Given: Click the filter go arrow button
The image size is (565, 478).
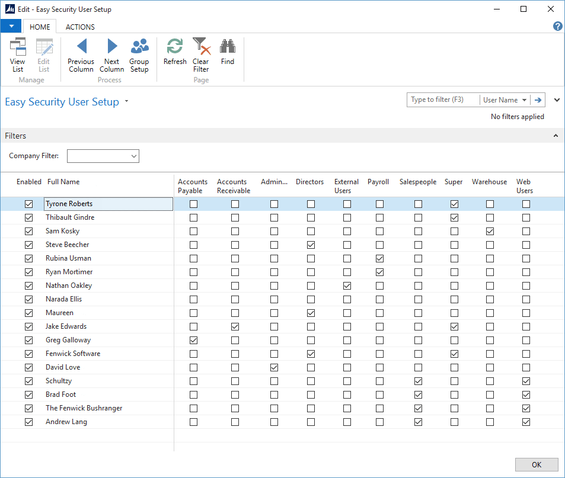Looking at the screenshot, I should (x=538, y=100).
